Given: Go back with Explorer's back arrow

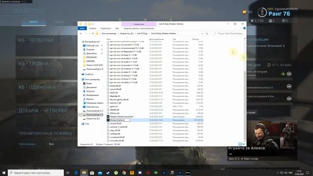Looking at the screenshot, I should (x=81, y=34).
